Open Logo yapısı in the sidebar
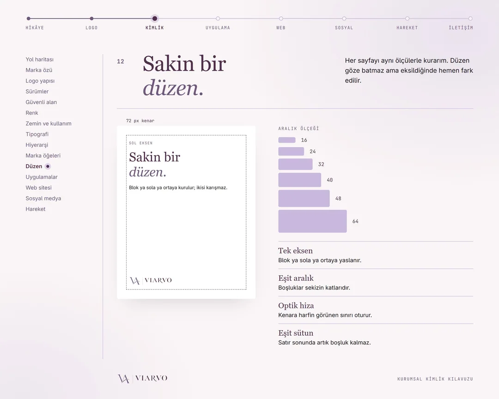This screenshot has width=499, height=399. (40, 81)
